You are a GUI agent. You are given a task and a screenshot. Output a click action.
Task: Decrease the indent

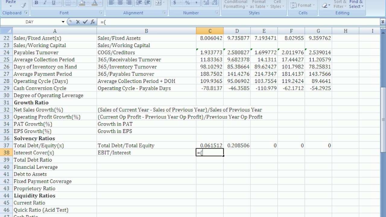point(139,3)
